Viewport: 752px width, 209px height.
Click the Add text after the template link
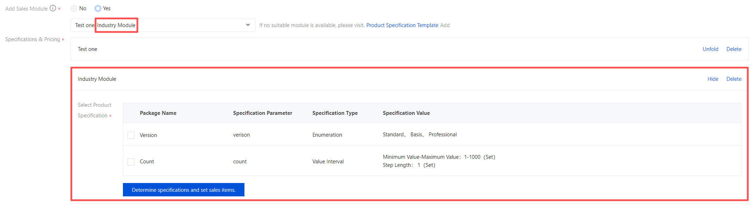pos(445,25)
